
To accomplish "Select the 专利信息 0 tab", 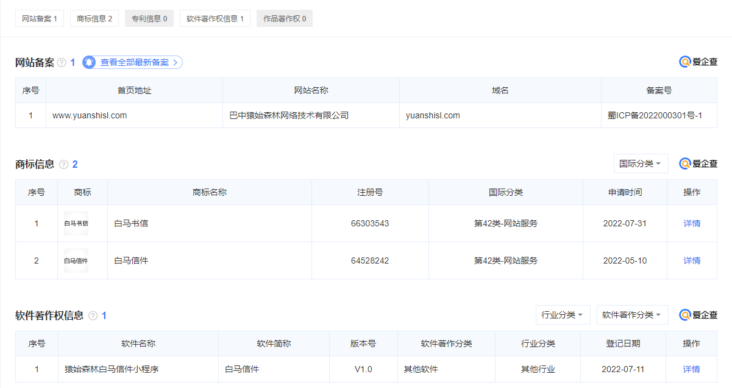I will [149, 19].
